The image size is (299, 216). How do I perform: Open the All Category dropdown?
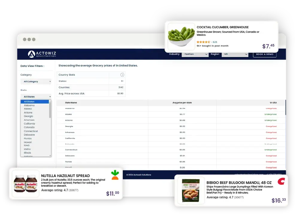36,81
